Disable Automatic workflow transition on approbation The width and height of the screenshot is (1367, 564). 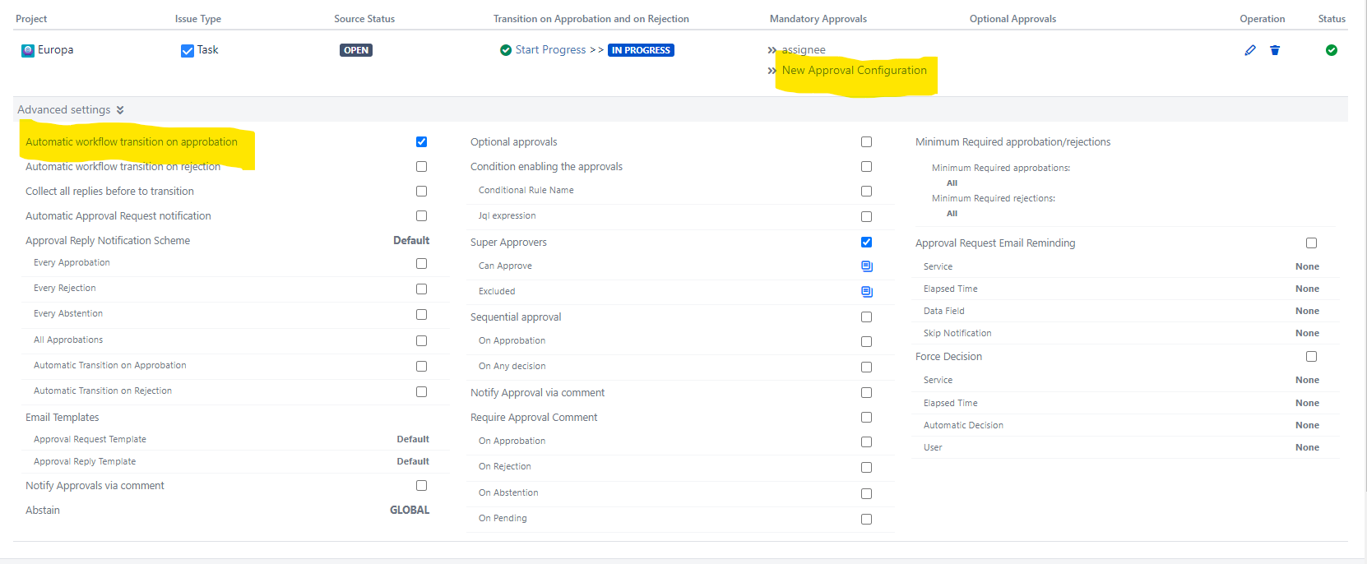click(421, 142)
